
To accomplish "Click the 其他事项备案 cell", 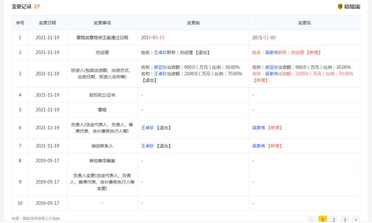I will [102, 161].
